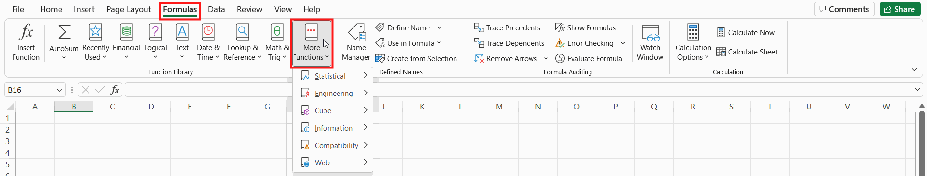Viewport: 927px width, 176px height.
Task: Switch to the Page Layout tab
Action: point(129,9)
